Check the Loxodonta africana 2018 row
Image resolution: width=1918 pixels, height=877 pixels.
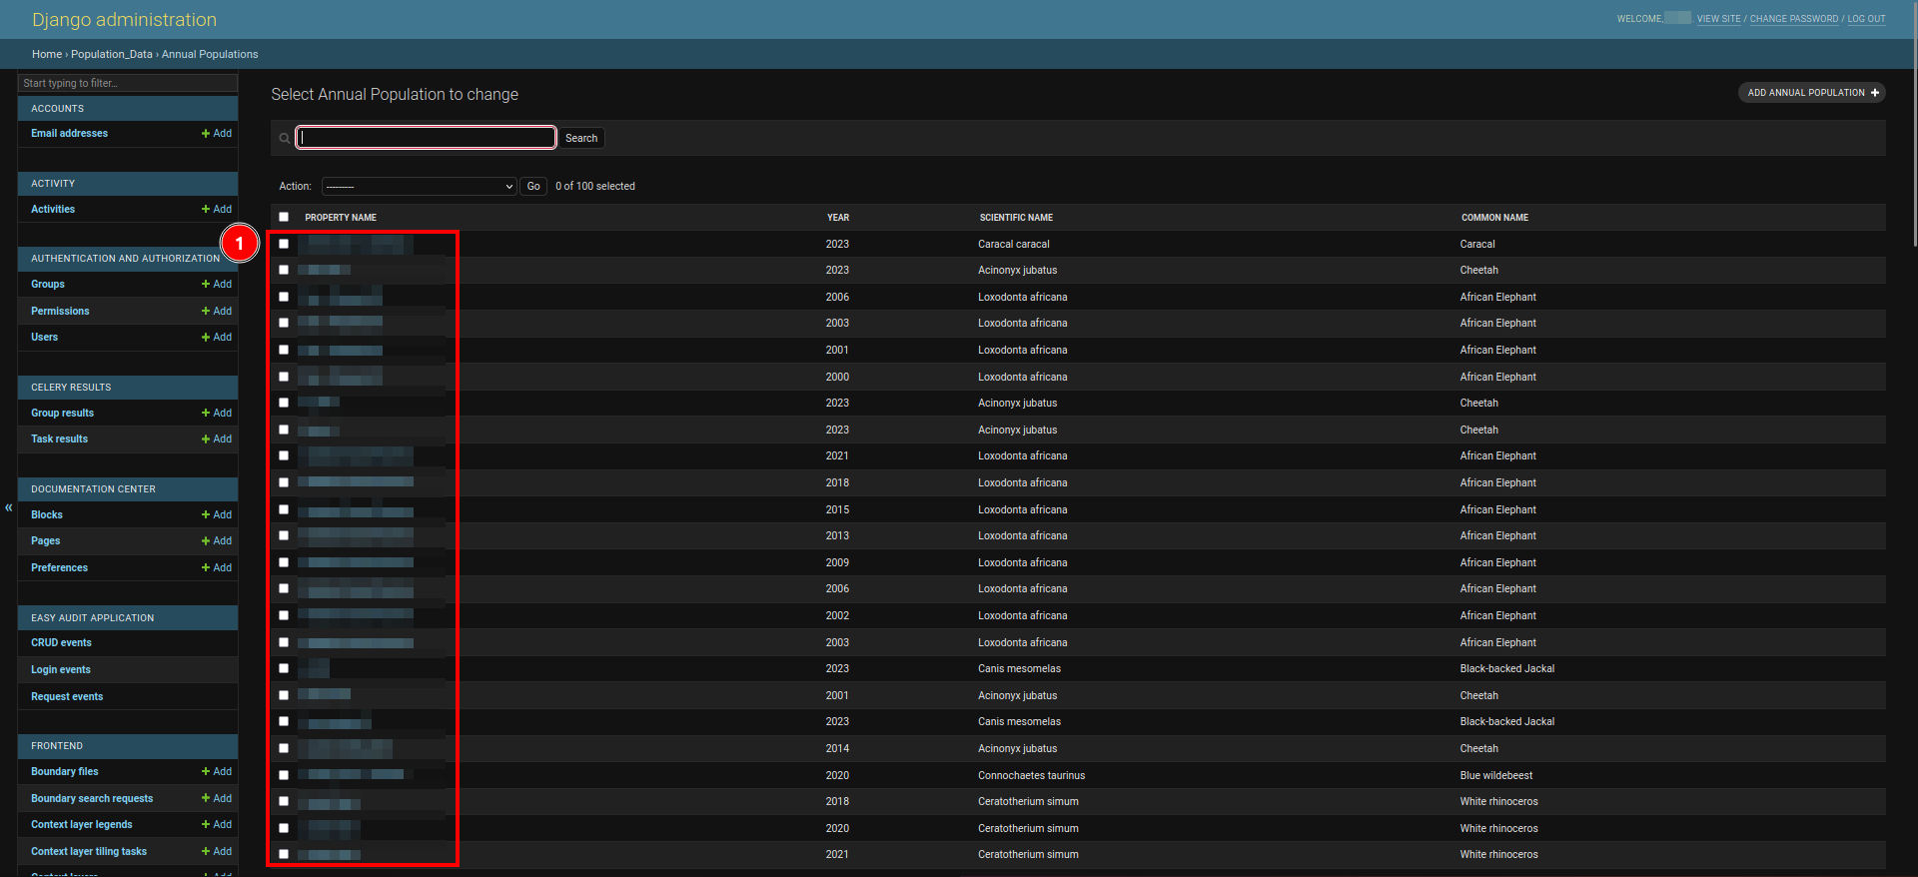coord(284,482)
